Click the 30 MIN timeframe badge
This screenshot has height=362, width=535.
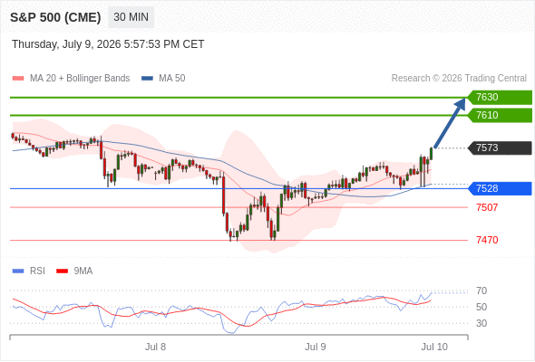[131, 17]
